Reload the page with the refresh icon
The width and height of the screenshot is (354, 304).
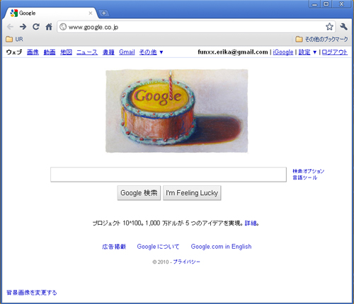[x=36, y=27]
